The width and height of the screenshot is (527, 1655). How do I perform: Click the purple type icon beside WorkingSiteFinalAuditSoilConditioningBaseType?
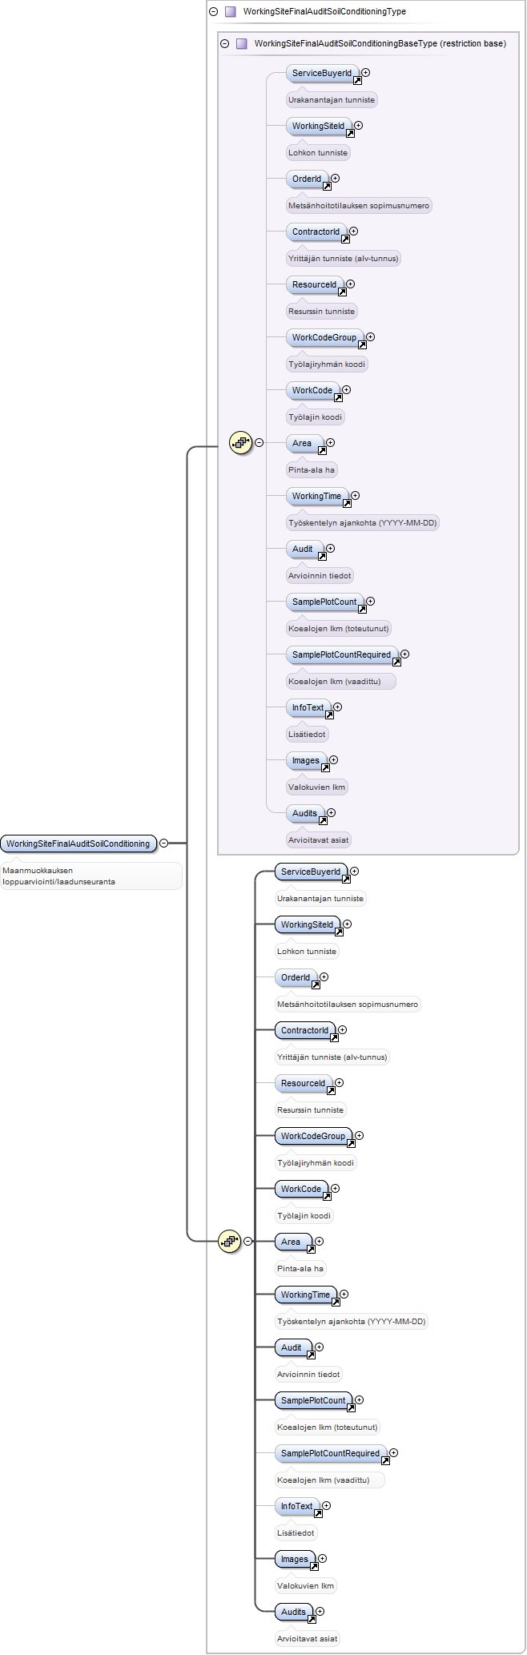(x=242, y=44)
